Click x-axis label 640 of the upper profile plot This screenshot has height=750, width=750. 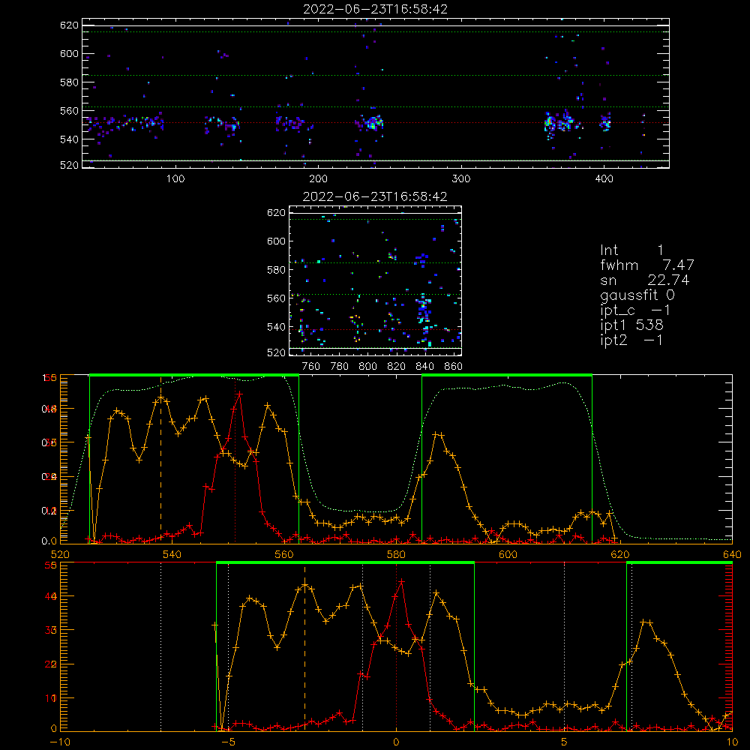point(732,554)
